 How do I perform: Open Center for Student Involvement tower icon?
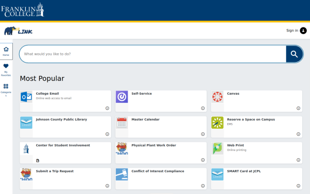26,148
